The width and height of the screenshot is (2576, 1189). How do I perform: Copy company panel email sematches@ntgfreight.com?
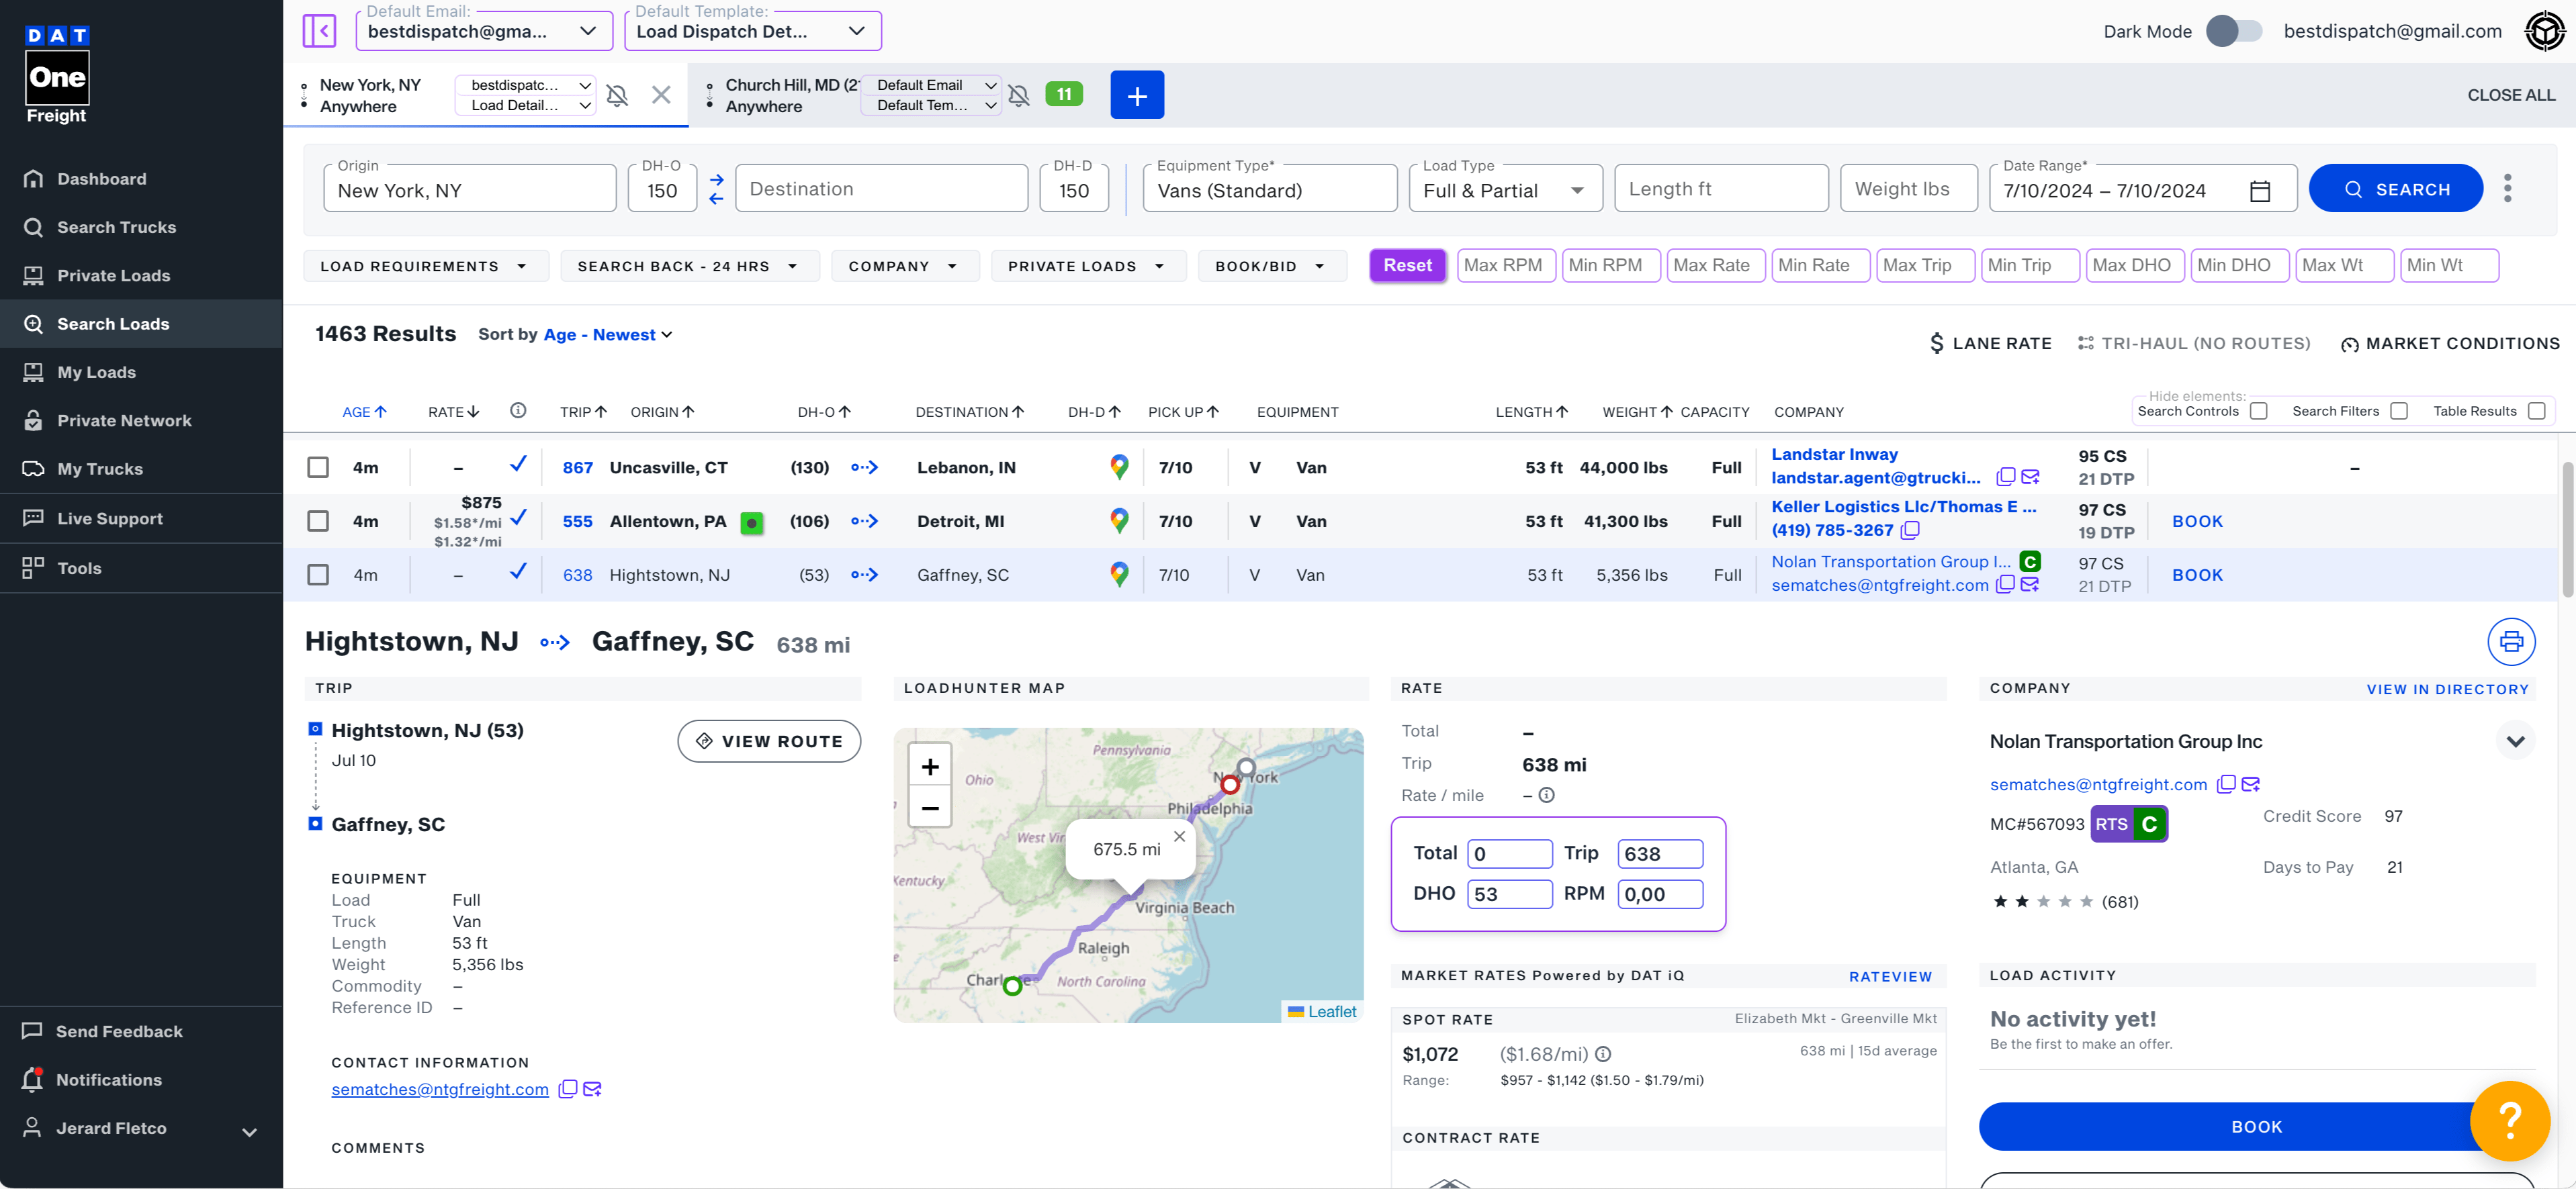coord(2225,784)
